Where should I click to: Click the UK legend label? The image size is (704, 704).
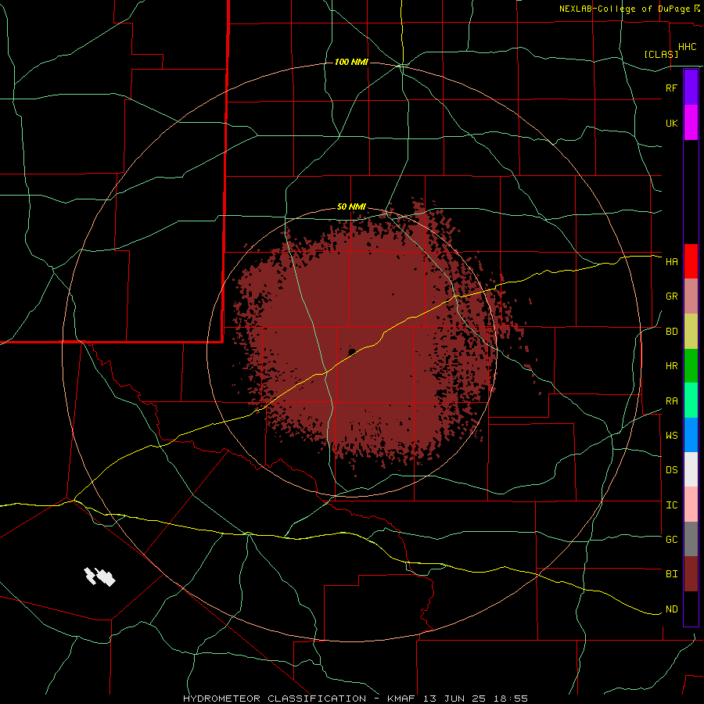coord(671,123)
